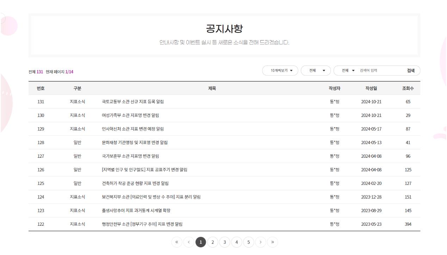The image size is (447, 255).
Task: Open notice 여성가족부 소관 지표명 변경 알림
Action: pos(130,116)
